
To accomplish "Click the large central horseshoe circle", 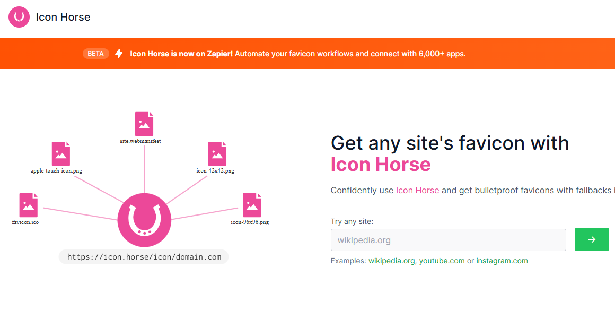I will pos(144,220).
